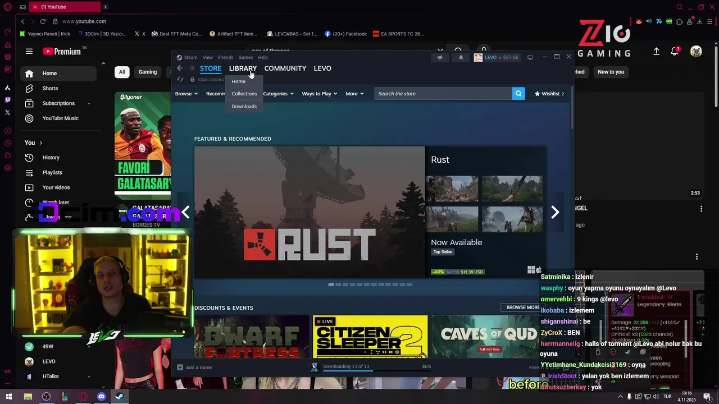The width and height of the screenshot is (719, 404).
Task: Open a new browser tab
Action: click(105, 7)
